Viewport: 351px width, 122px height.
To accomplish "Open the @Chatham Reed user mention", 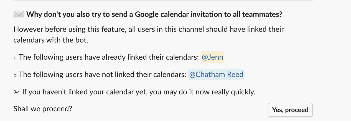I will click(216, 75).
